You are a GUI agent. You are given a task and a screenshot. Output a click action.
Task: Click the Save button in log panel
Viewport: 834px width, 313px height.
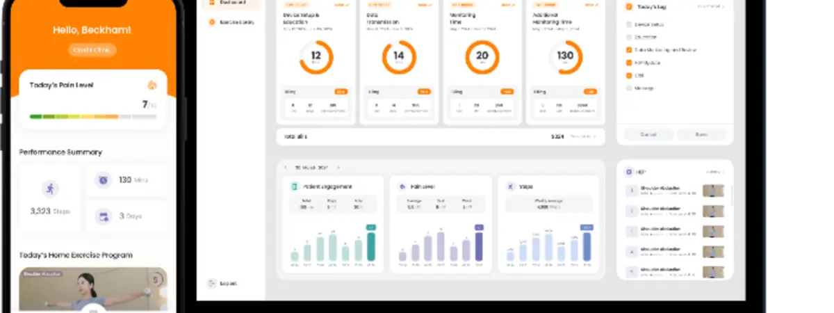tap(701, 135)
